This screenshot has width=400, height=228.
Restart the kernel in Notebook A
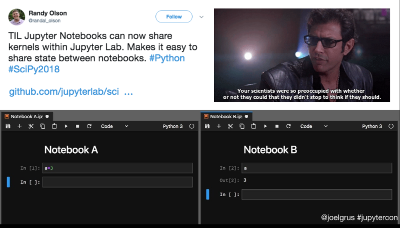coord(89,126)
